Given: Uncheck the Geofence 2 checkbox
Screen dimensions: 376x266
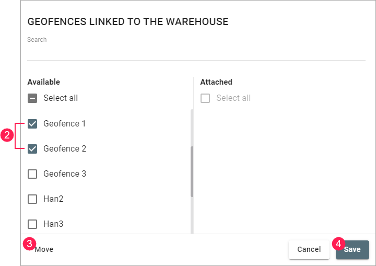Looking at the screenshot, I should tap(32, 149).
